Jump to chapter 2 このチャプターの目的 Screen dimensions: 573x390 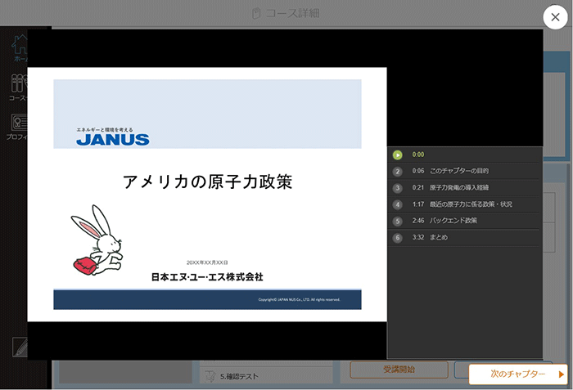[465, 171]
